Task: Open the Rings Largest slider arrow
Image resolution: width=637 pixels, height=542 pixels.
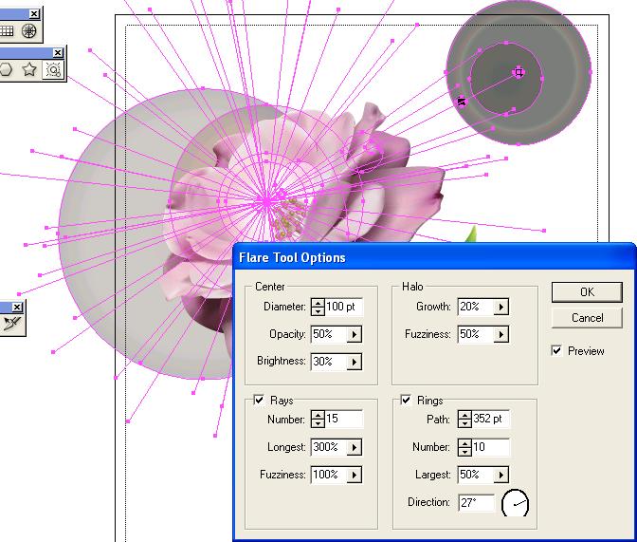Action: [500, 475]
